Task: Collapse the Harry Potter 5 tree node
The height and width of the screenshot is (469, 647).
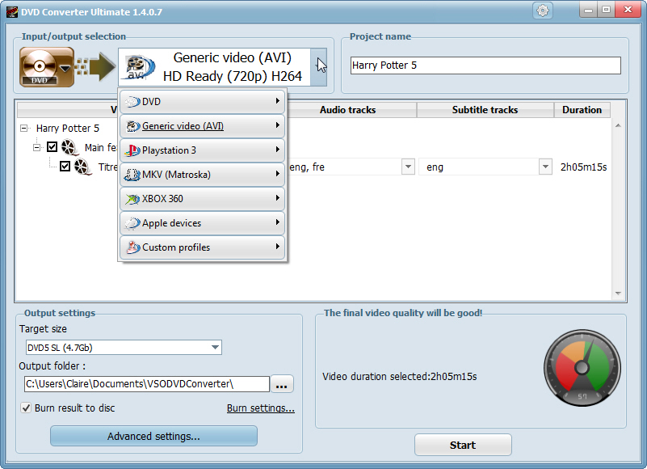Action: coord(24,128)
